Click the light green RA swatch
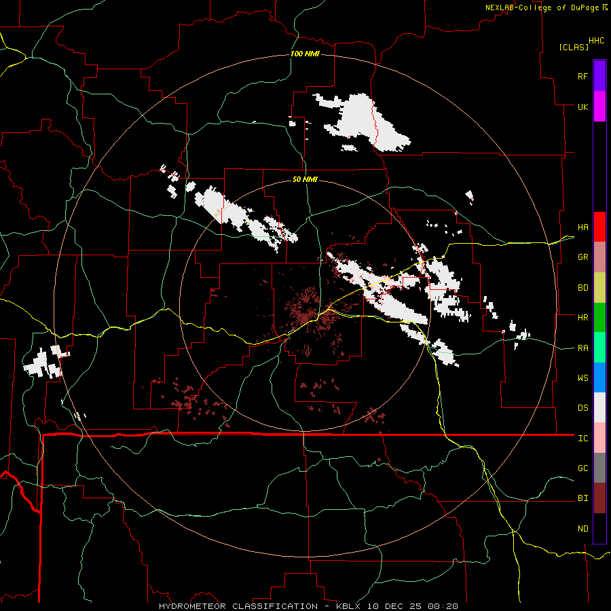 point(599,348)
